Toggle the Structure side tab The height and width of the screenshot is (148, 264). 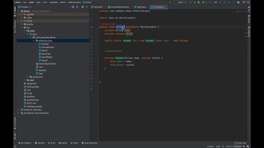pyautogui.click(x=15, y=26)
